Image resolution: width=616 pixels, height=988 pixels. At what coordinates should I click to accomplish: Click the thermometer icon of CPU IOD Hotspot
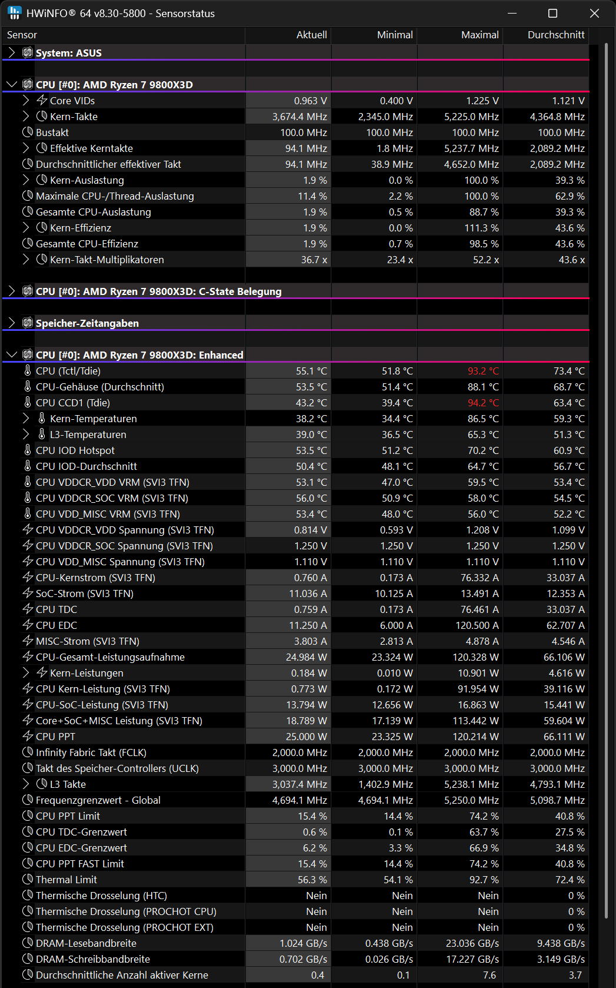pyautogui.click(x=28, y=450)
